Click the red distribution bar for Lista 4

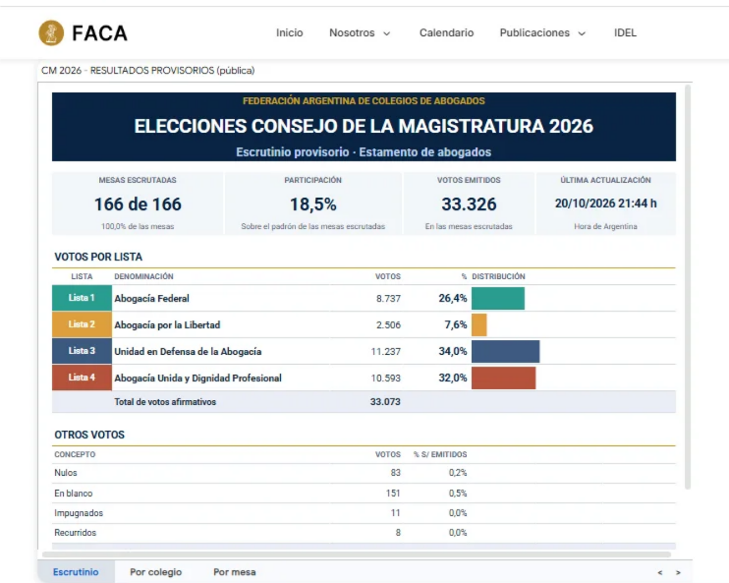(503, 378)
